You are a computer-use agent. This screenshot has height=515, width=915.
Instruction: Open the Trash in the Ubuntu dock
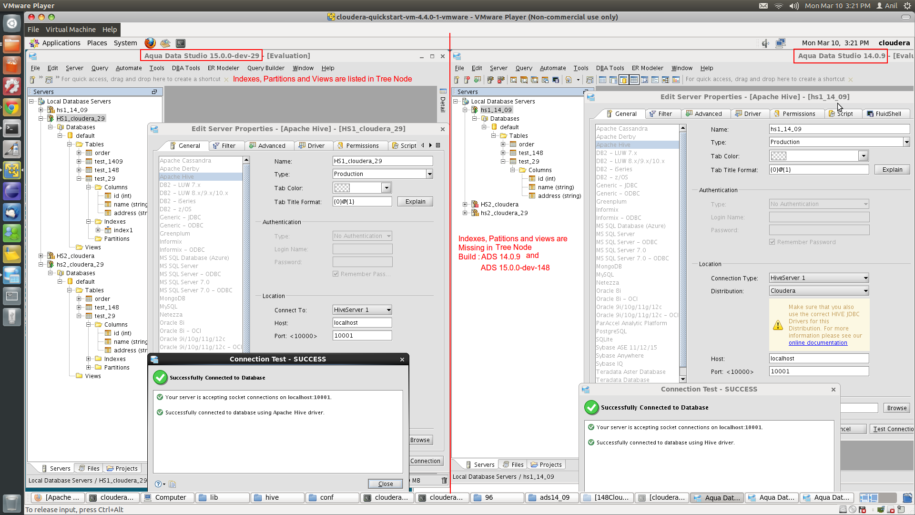point(12,503)
